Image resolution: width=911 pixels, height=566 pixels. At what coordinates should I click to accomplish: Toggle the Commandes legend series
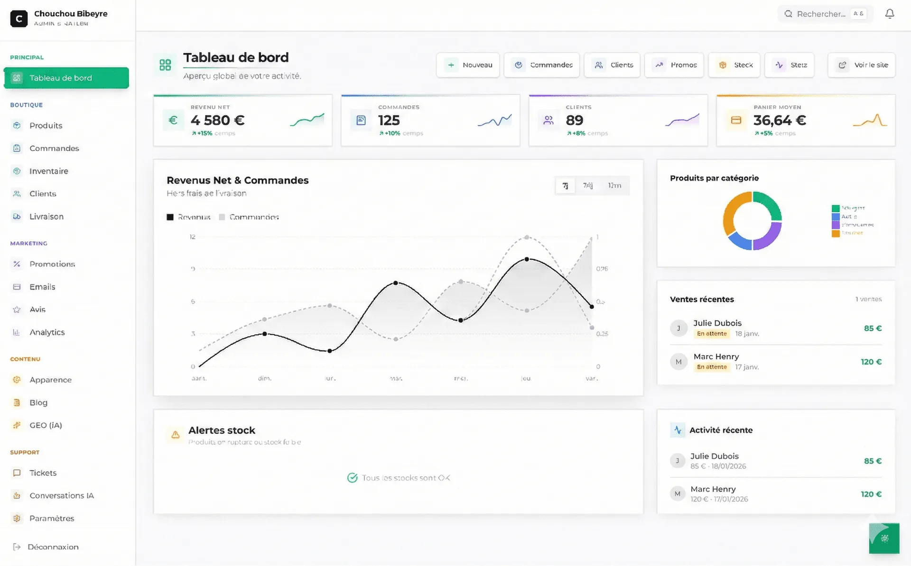tap(249, 217)
